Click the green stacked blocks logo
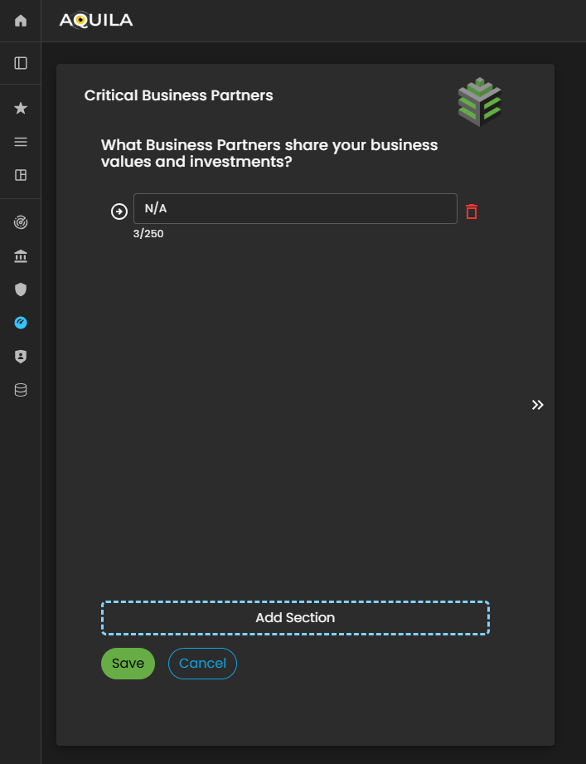The image size is (586, 764). [x=480, y=102]
